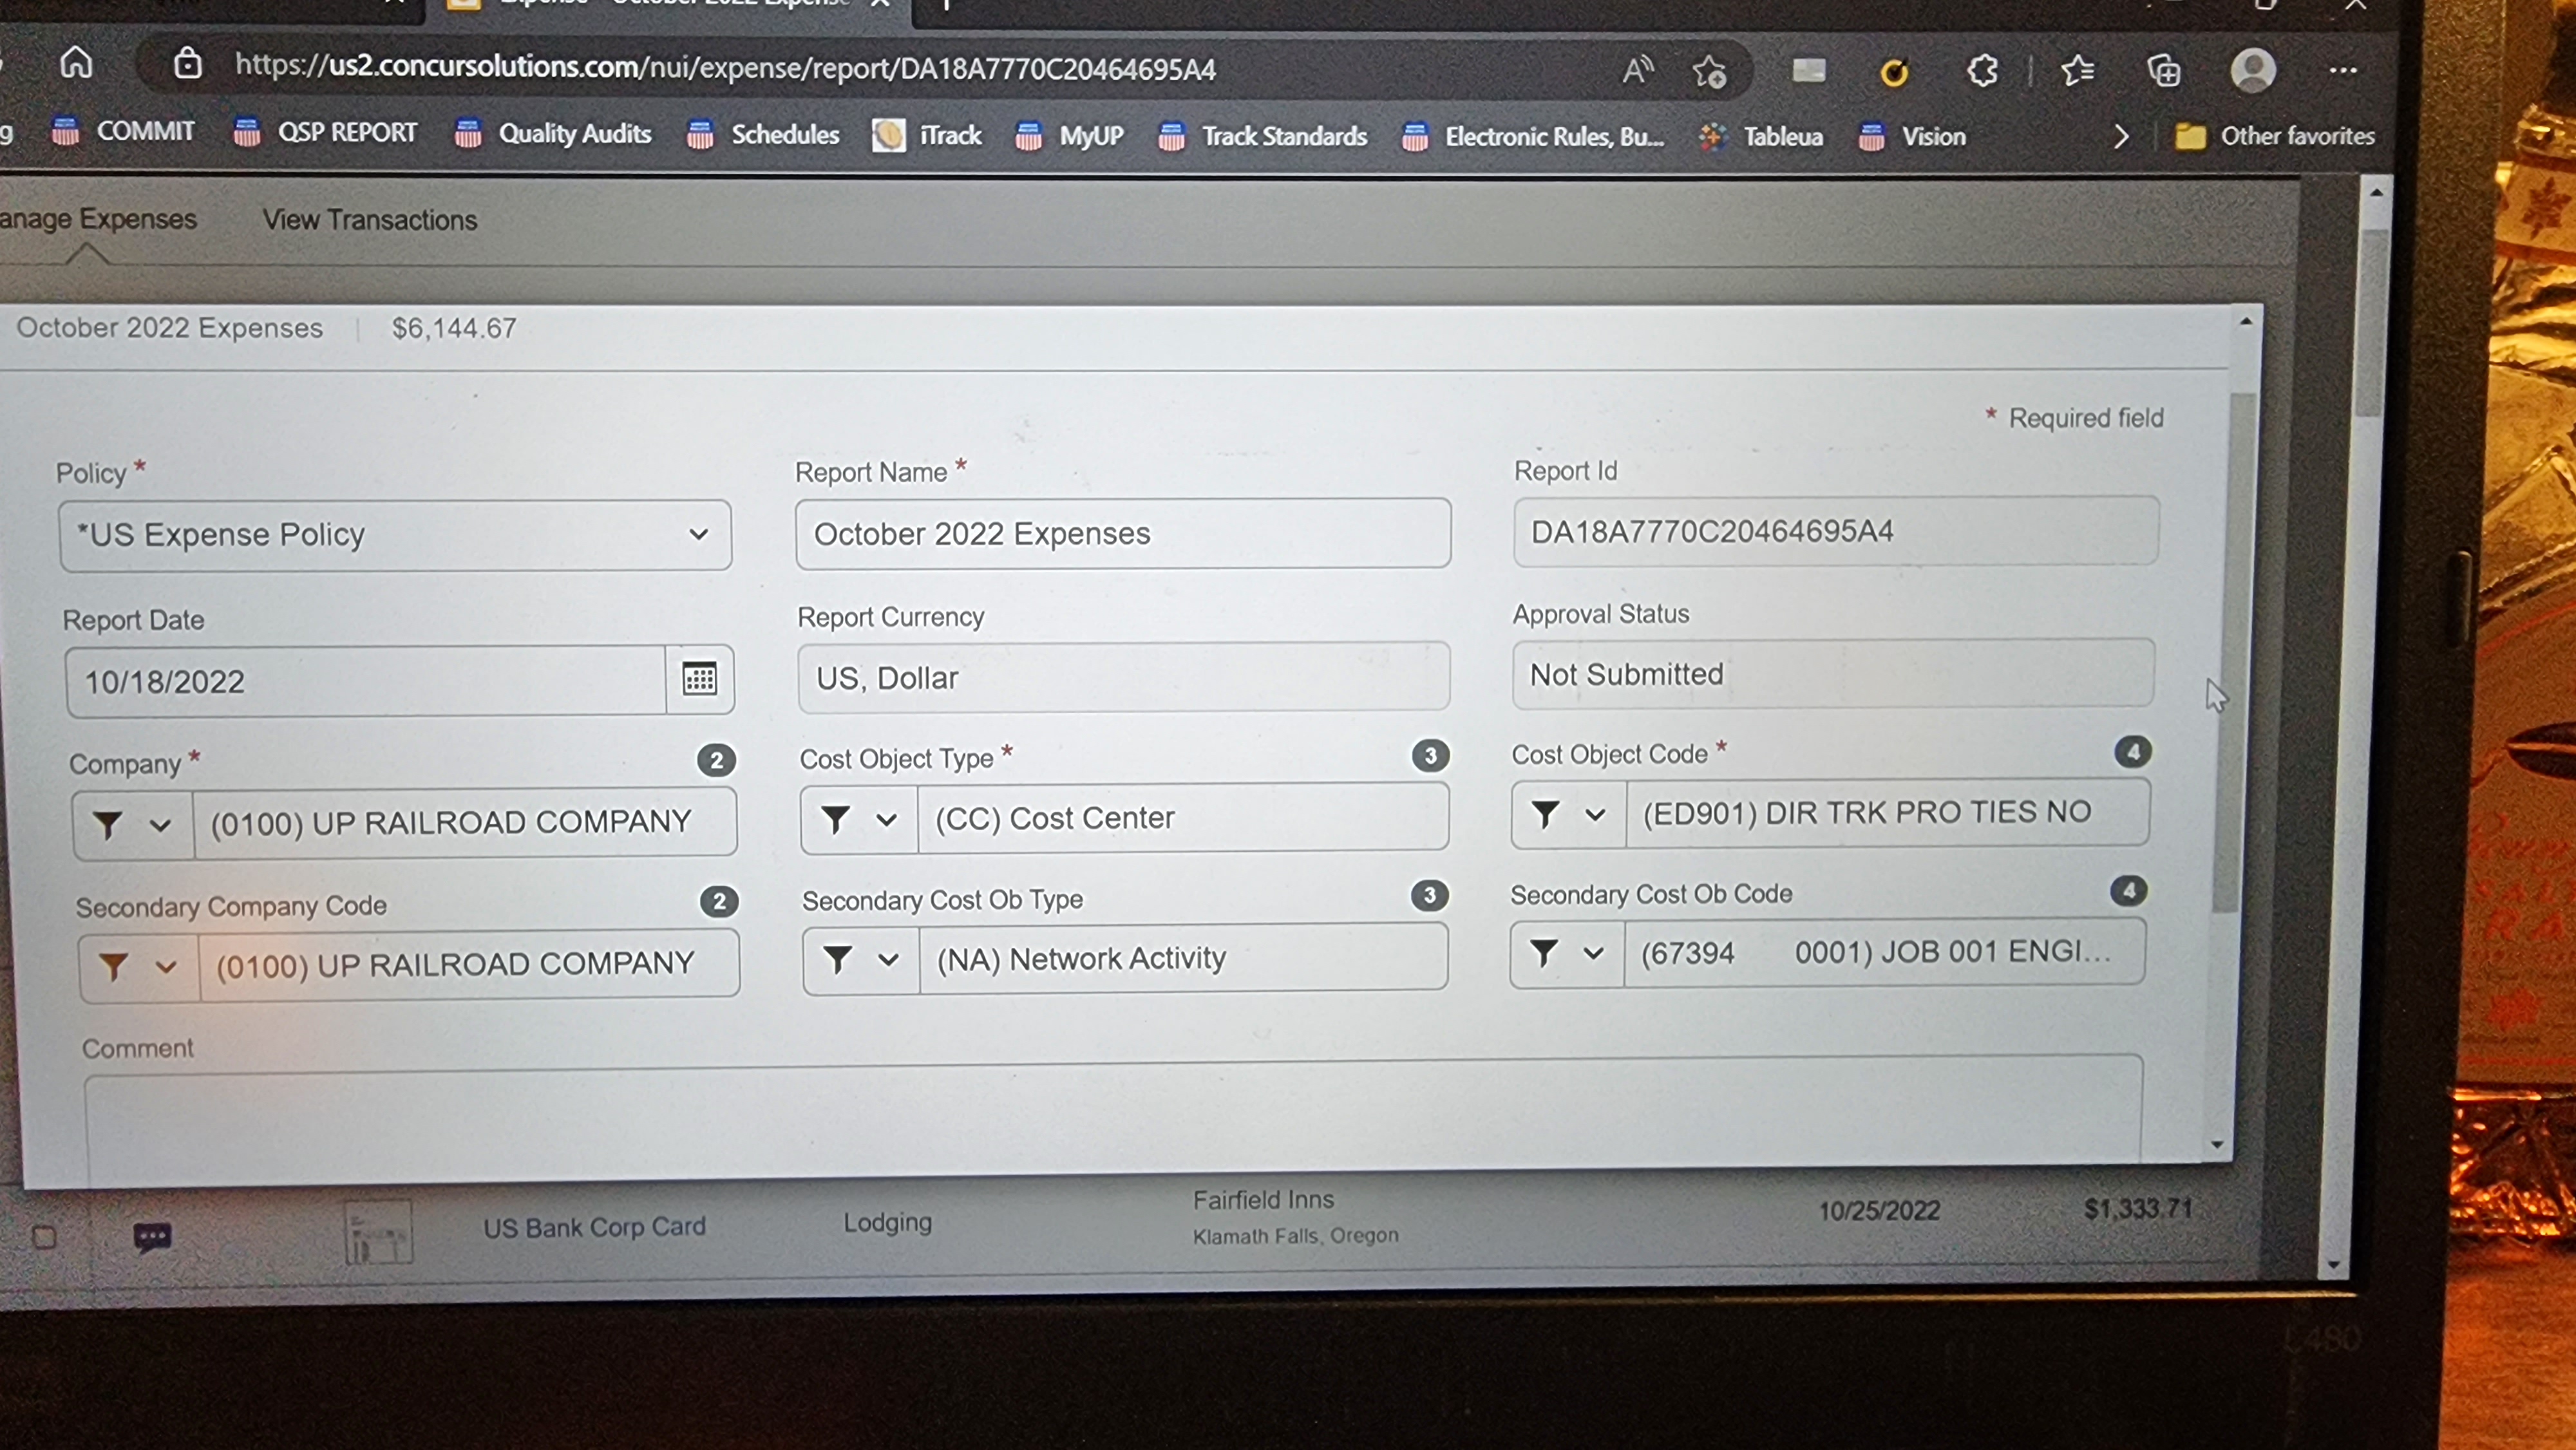Click the browser home icon
The image size is (2576, 1450).
76,64
